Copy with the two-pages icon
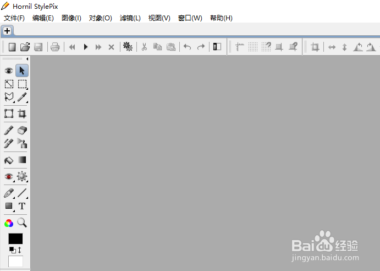The image size is (380, 271). [x=157, y=47]
